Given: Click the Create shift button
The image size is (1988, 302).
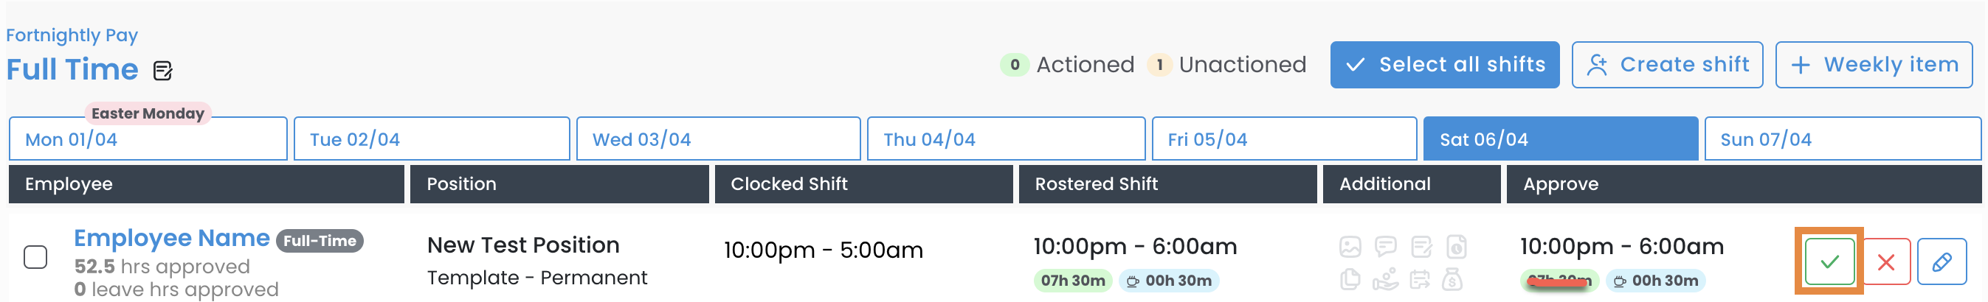Looking at the screenshot, I should tap(1666, 65).
